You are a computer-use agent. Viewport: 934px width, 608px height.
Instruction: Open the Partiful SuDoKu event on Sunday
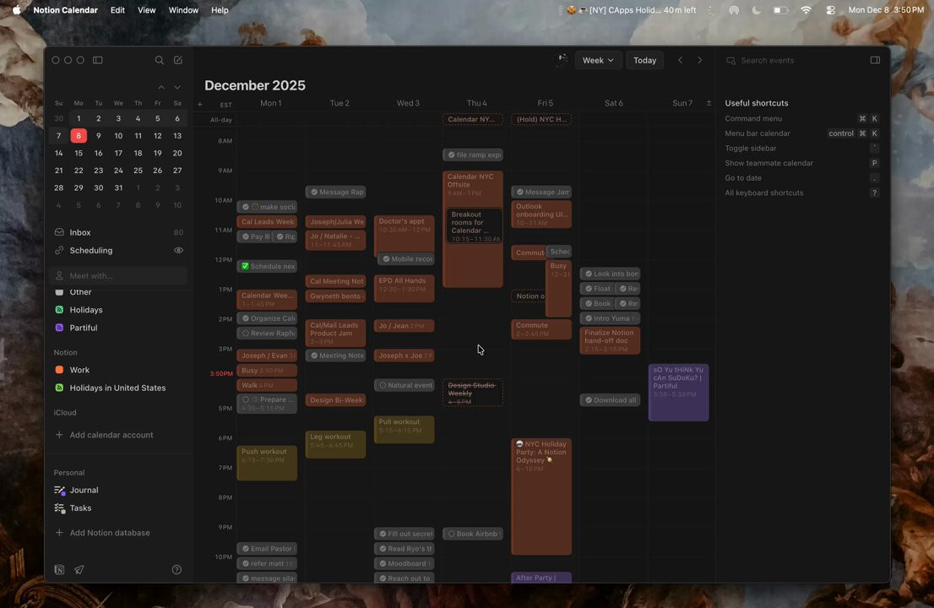click(x=678, y=393)
